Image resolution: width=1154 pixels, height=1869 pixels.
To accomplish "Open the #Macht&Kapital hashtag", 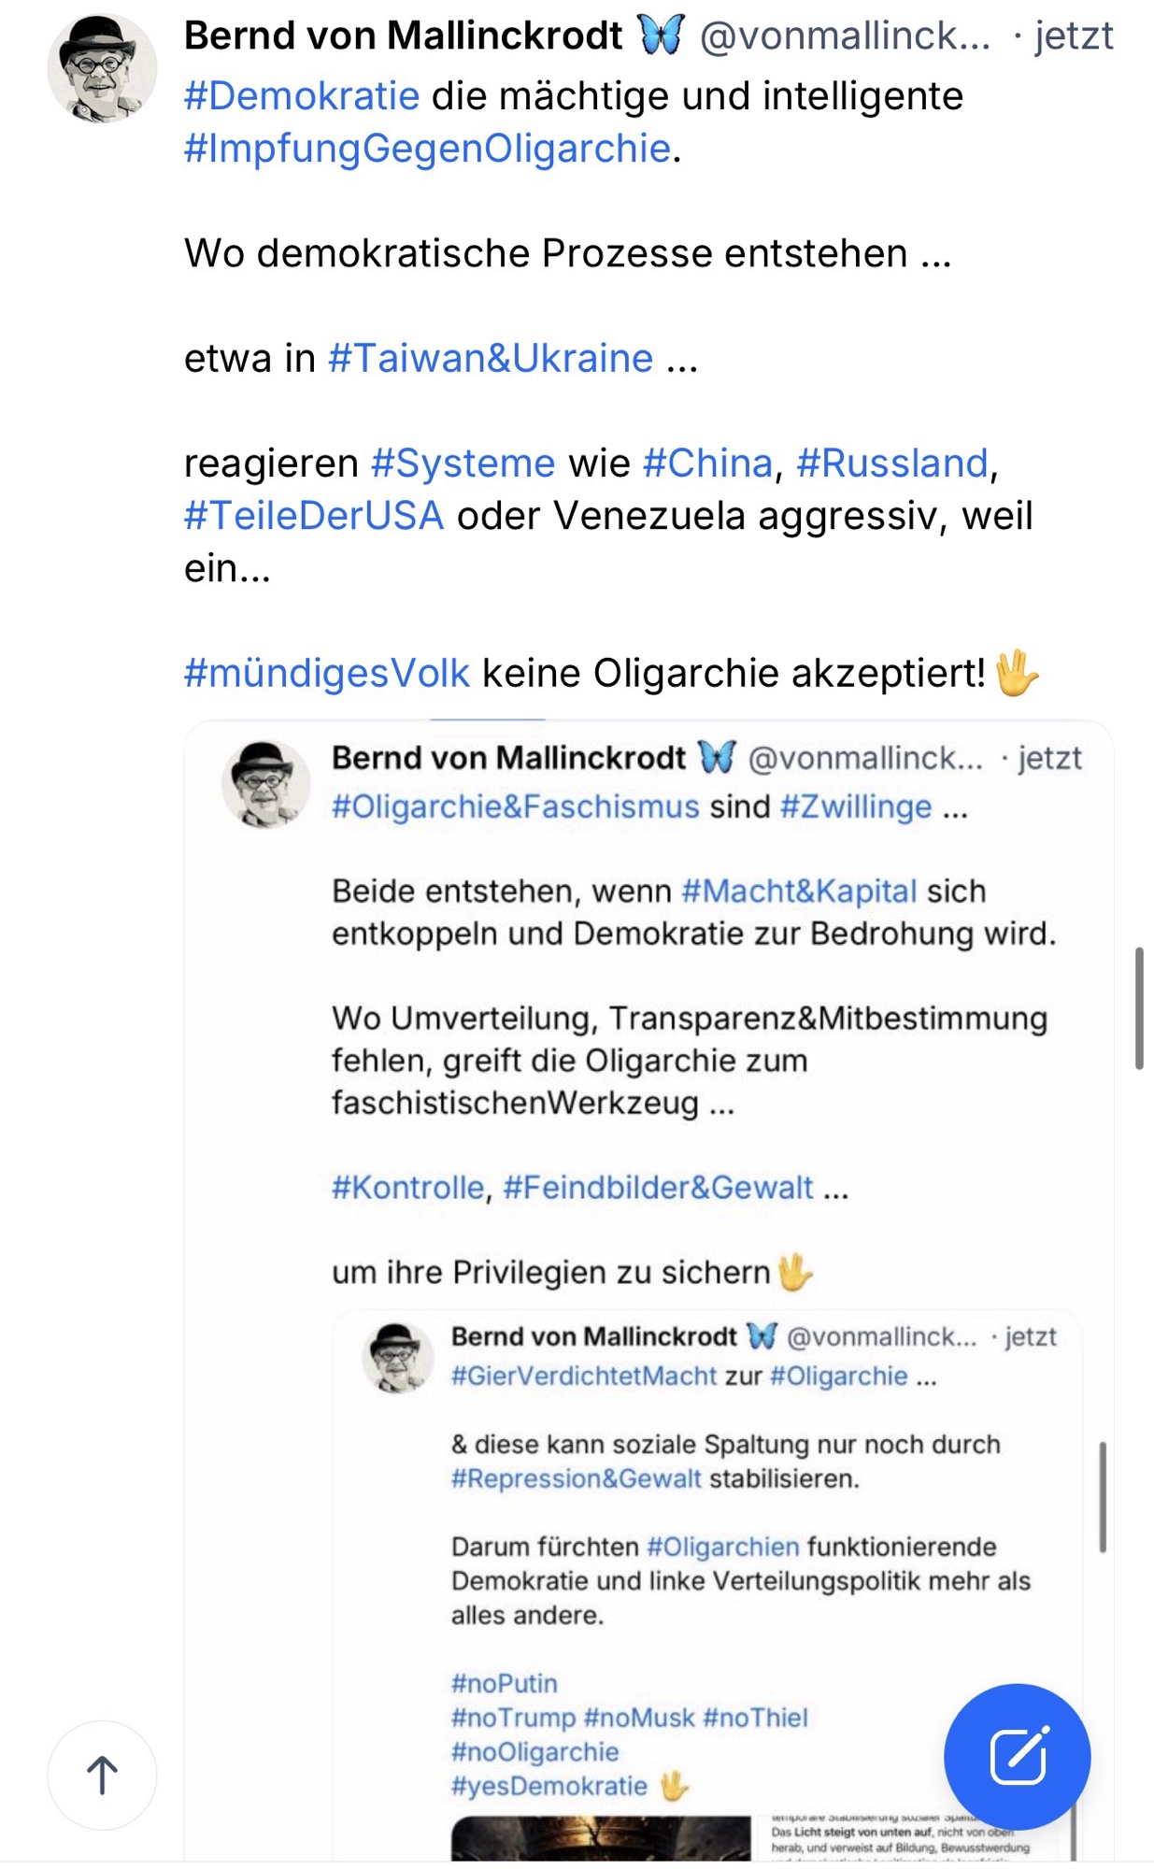I will 799,892.
